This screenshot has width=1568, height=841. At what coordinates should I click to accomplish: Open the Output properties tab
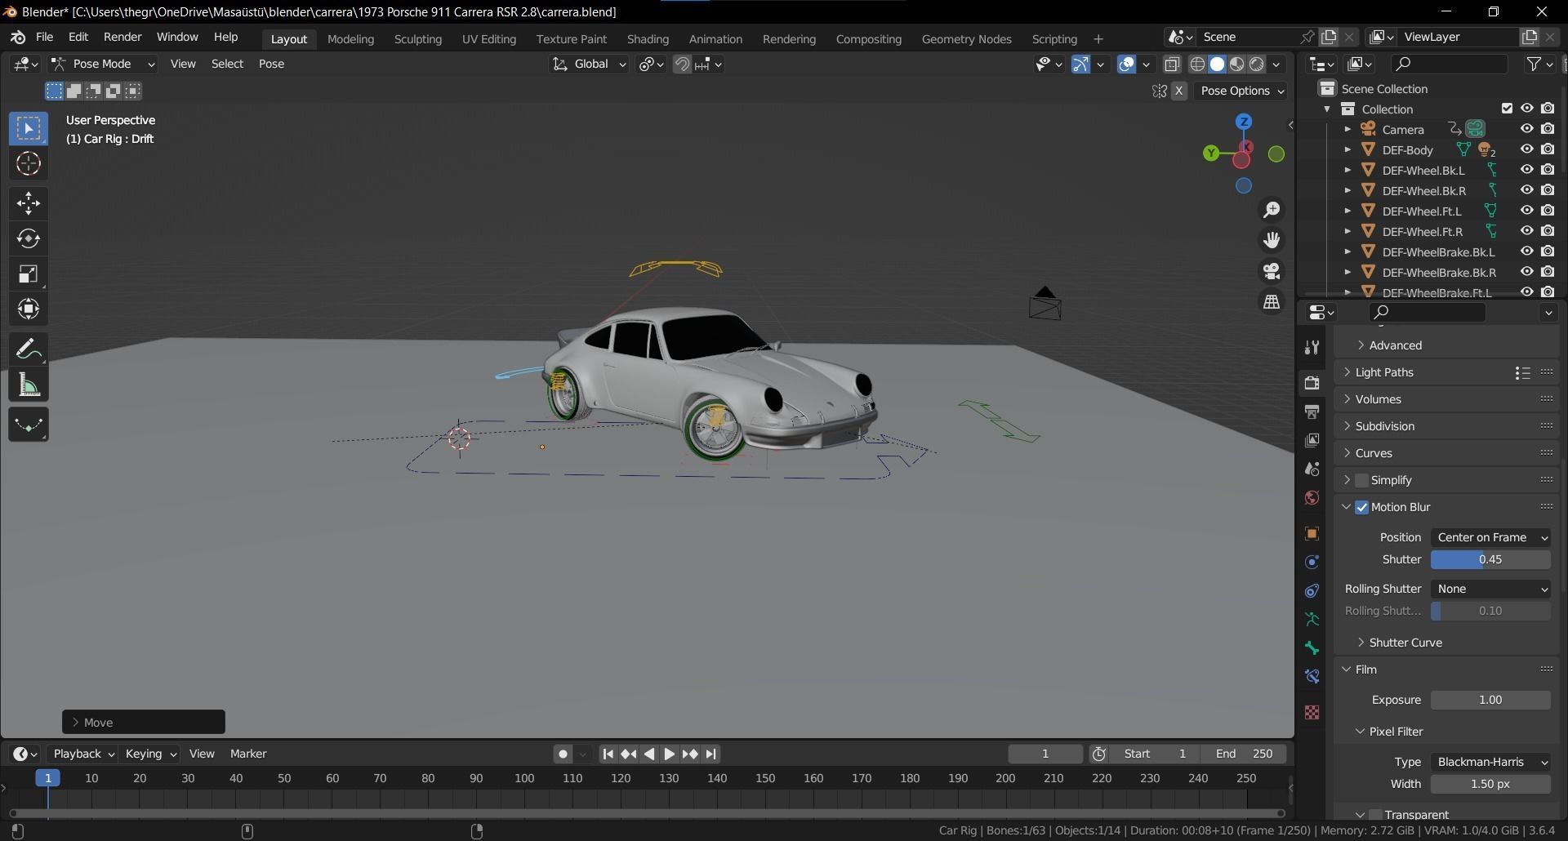coord(1312,412)
